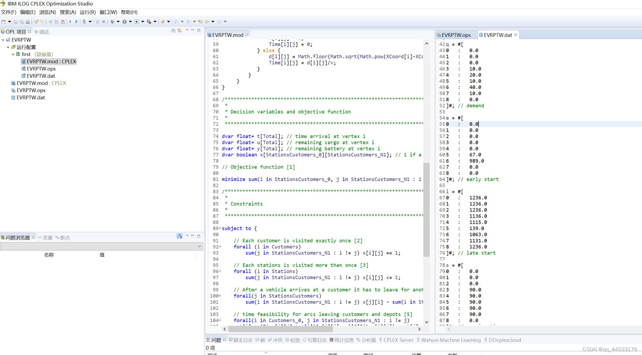642x355 pixels.
Task: Collapse the 'first' run configuration node
Action: pos(13,54)
